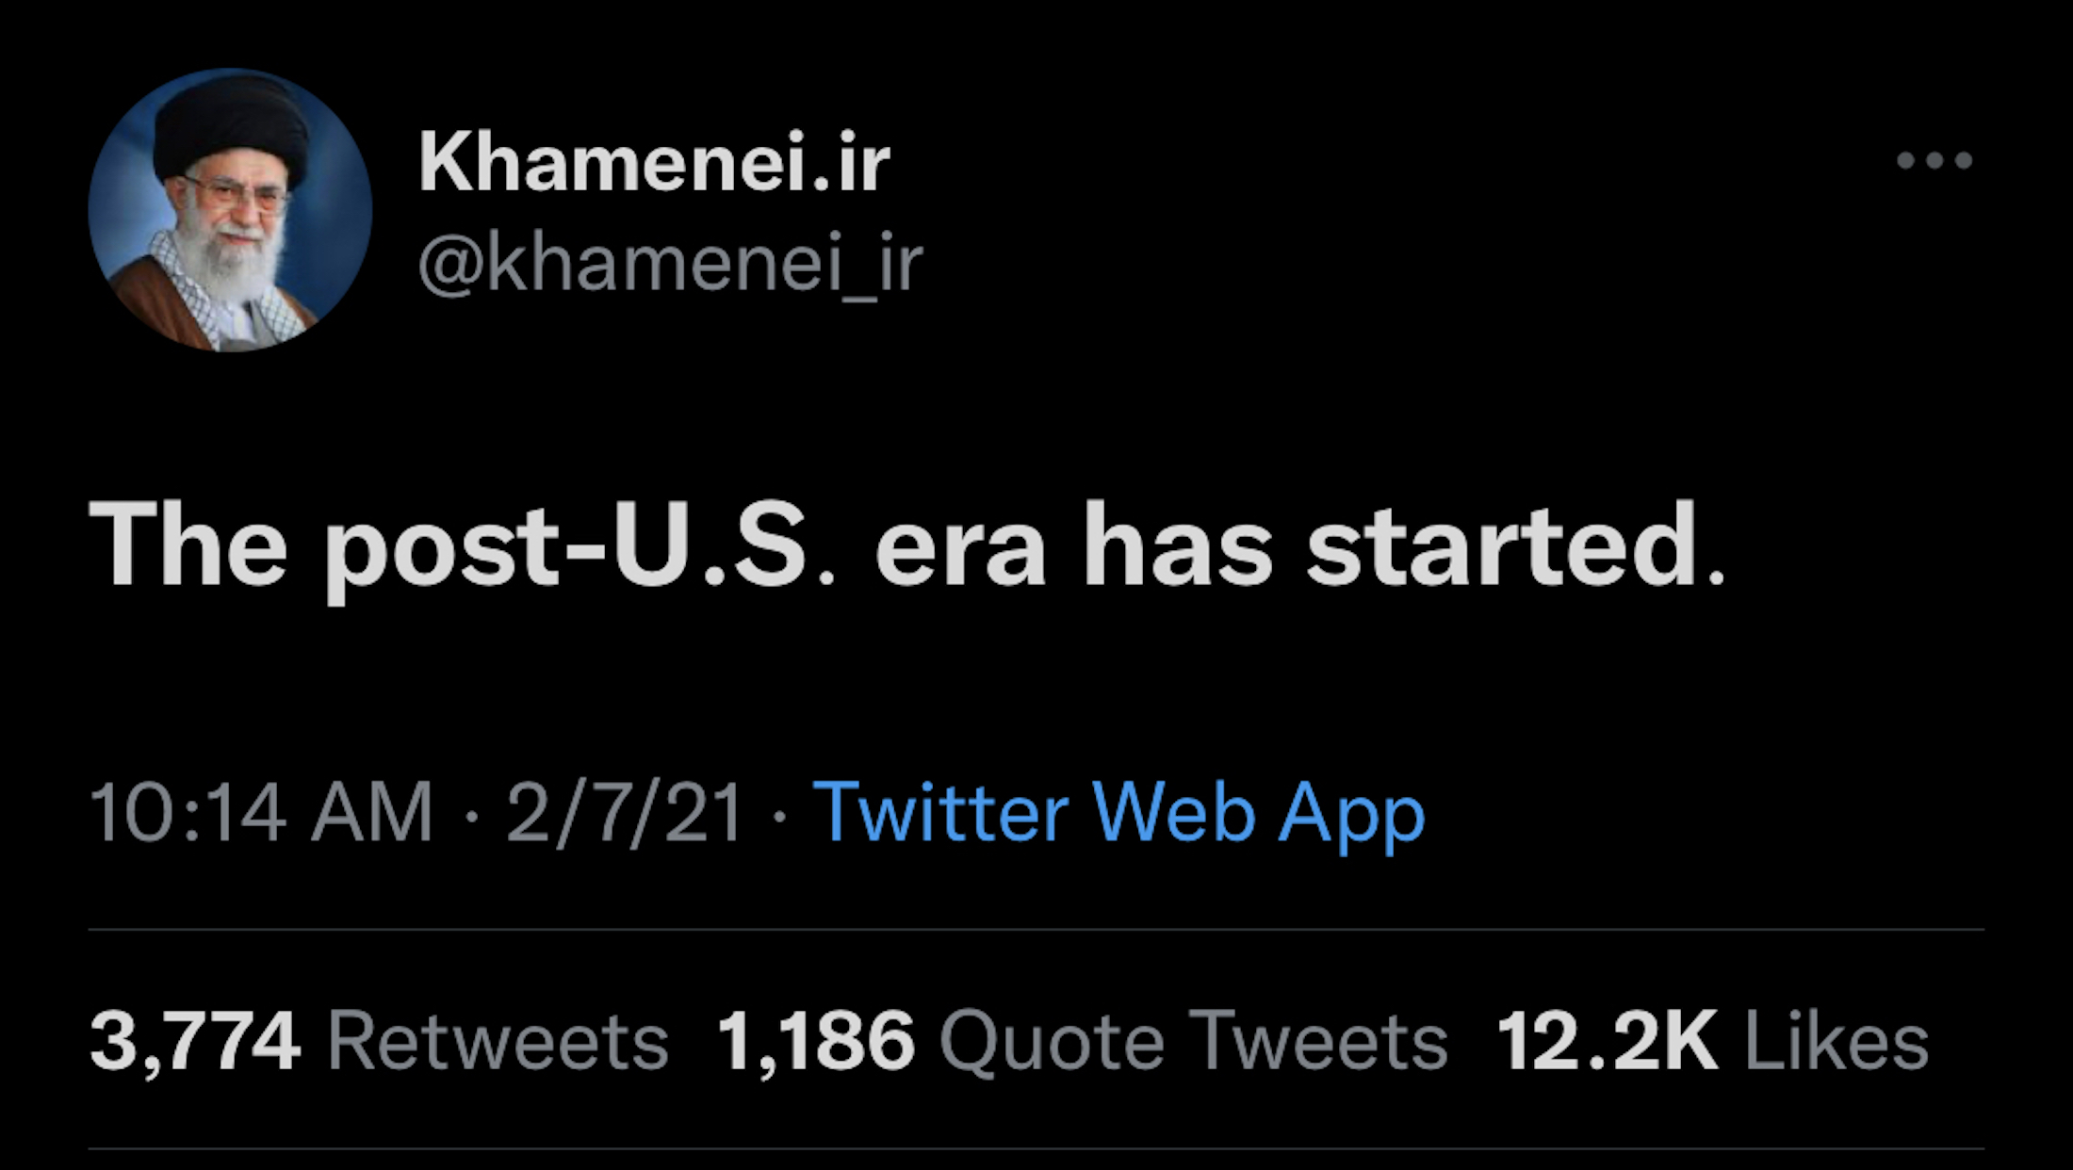
Task: Open the Khamenei.ir display name link
Action: [654, 163]
